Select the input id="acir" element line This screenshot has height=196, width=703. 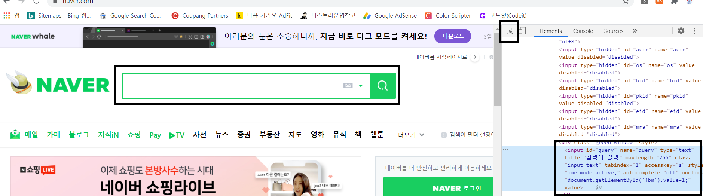pos(623,53)
